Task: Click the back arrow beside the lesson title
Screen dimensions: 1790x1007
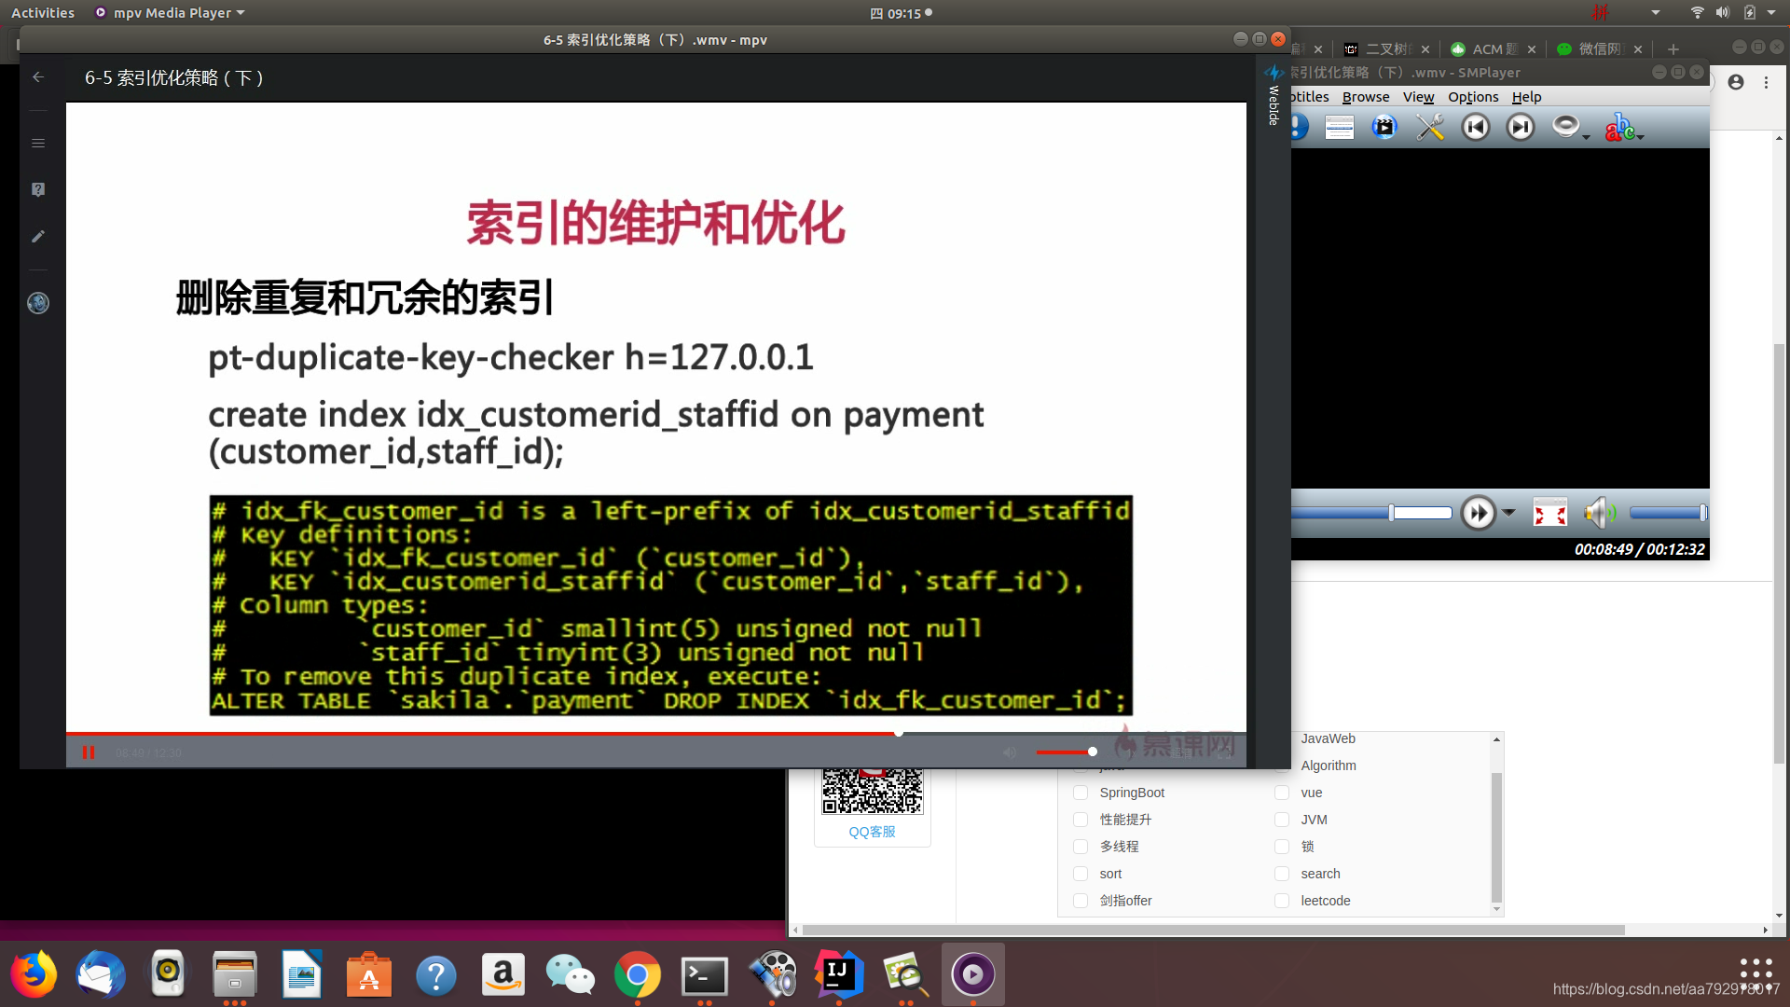Action: [38, 77]
